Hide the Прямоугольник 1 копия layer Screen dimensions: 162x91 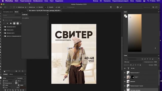pos(125,86)
